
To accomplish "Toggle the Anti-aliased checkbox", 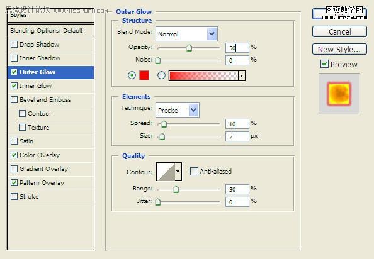I will 194,171.
